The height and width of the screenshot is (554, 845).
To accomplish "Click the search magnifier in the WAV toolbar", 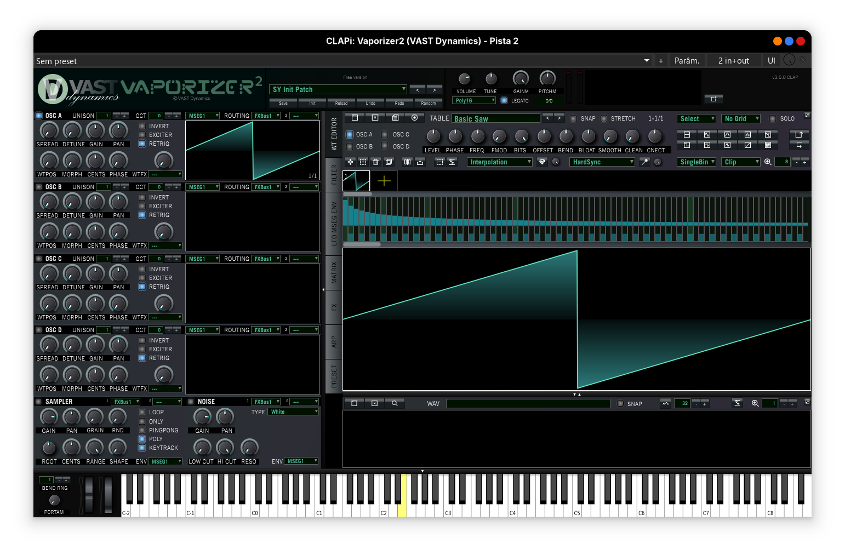I will pos(395,403).
